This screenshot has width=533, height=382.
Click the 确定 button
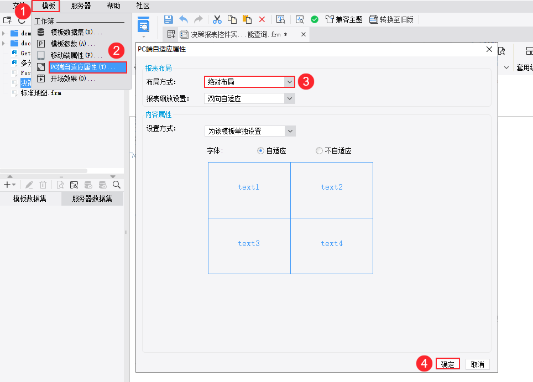pos(447,364)
